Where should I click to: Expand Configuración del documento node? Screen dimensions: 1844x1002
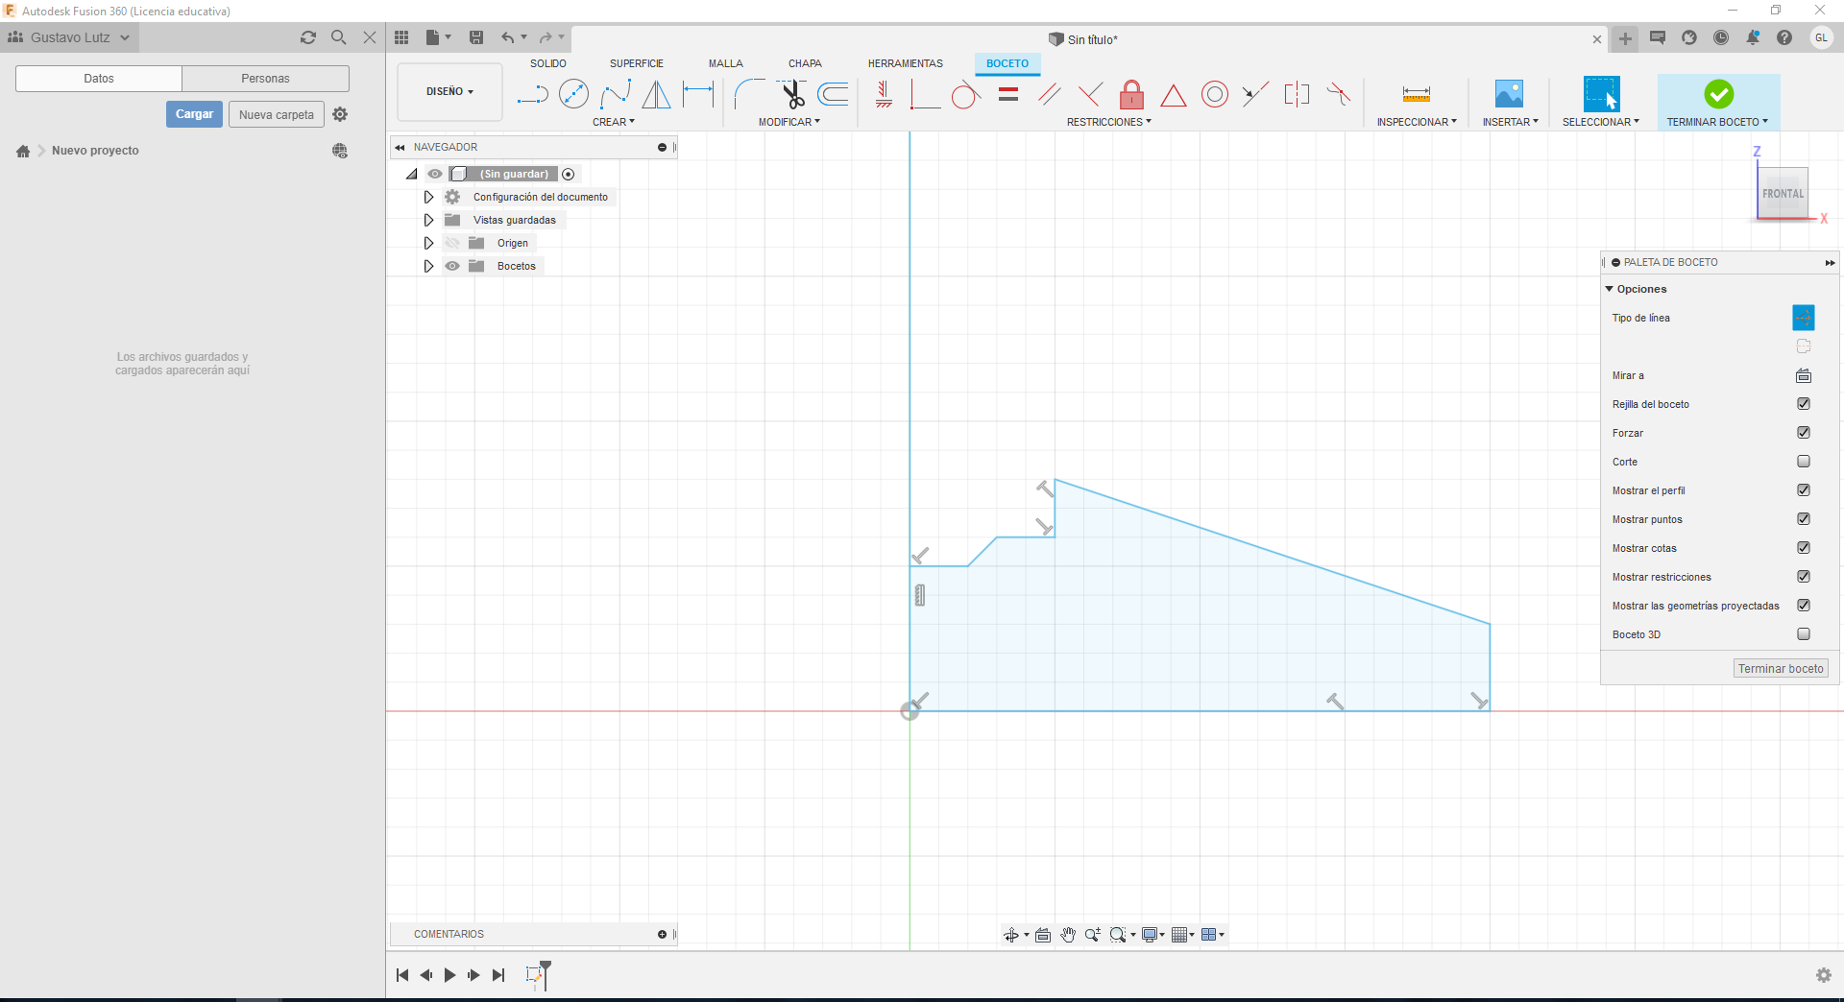[x=428, y=197]
